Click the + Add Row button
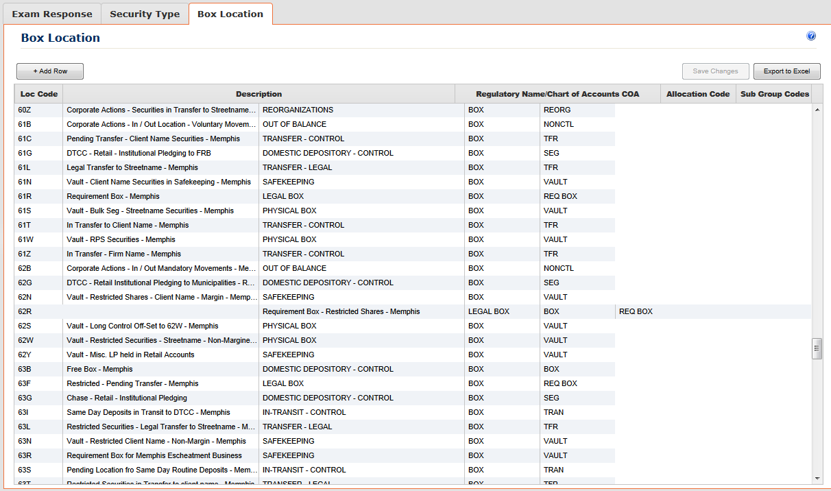Screen dimensions: 831x491 50,71
